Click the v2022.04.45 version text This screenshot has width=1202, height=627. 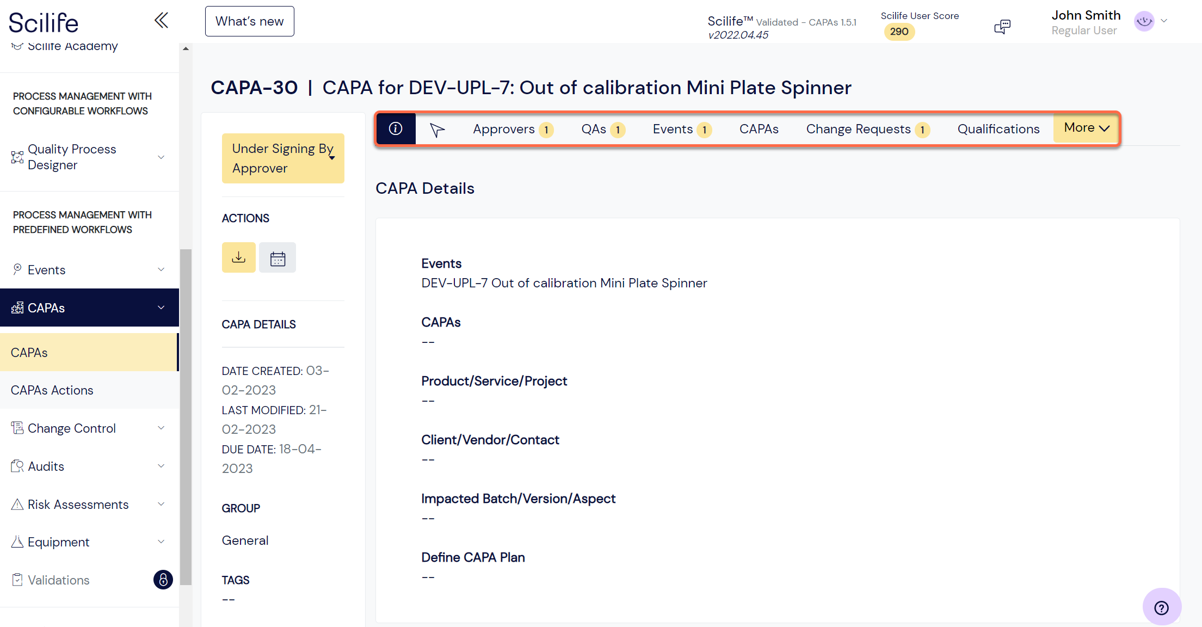pos(738,35)
